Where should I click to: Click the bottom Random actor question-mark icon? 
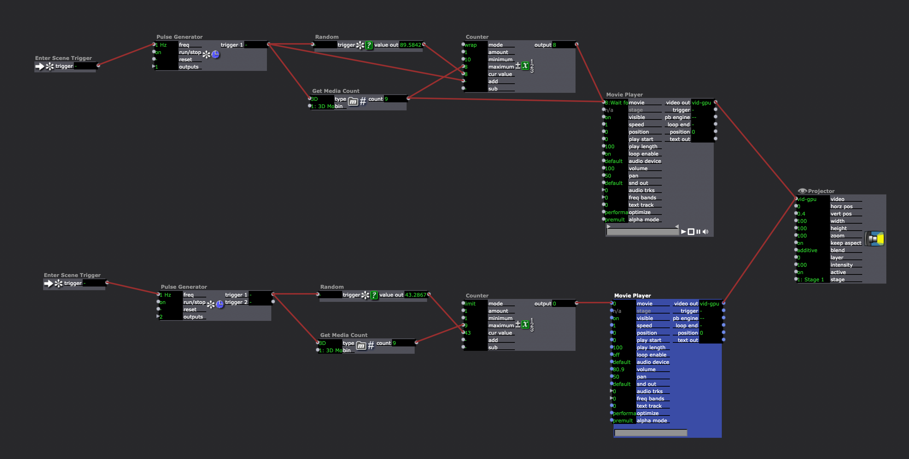click(374, 295)
